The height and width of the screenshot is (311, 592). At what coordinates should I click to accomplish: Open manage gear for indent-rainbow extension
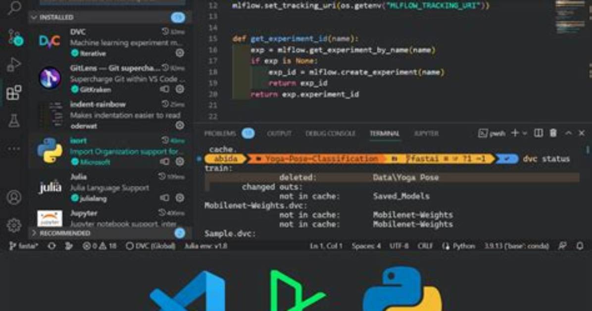(x=180, y=125)
